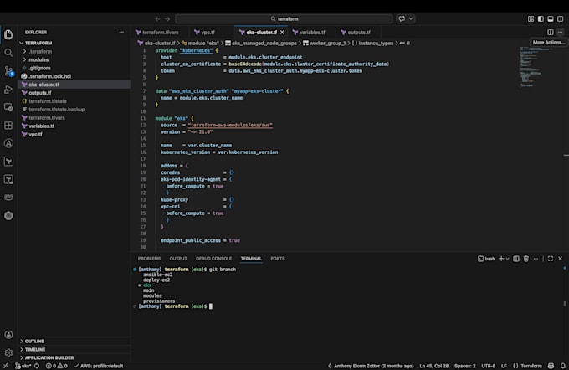Maximize the terminal panel size
569x370 pixels.
(551, 259)
